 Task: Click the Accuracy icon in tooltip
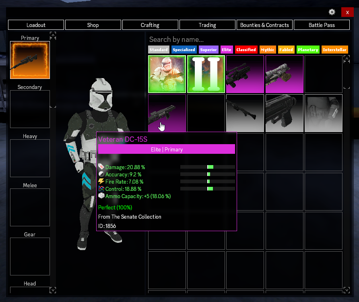point(101,174)
